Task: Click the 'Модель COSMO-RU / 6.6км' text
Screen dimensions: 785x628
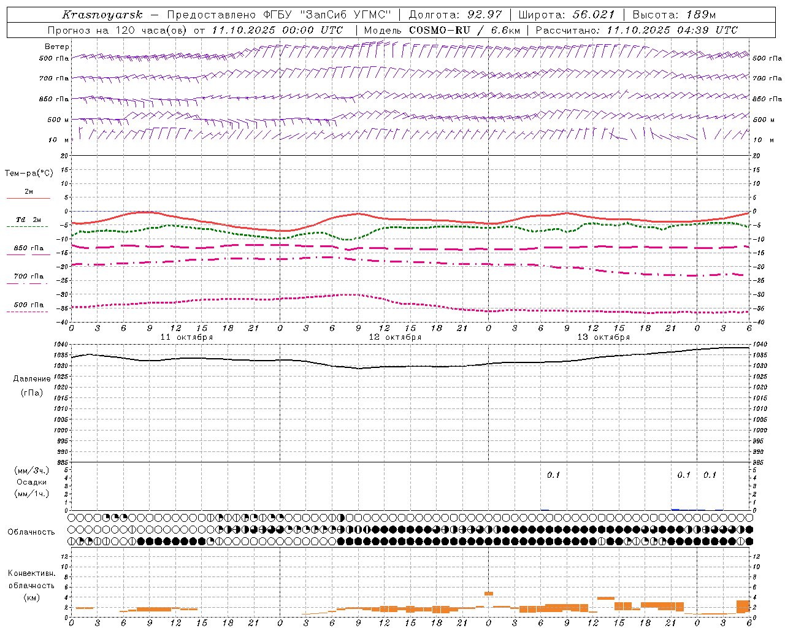Action: coord(442,30)
